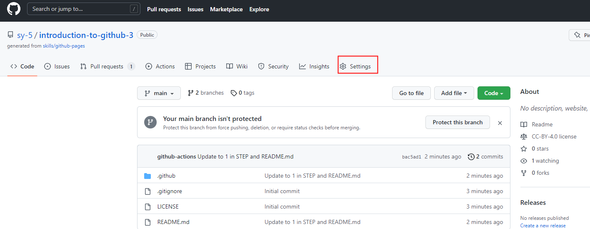Open the green Code dropdown
This screenshot has width=590, height=229.
493,93
